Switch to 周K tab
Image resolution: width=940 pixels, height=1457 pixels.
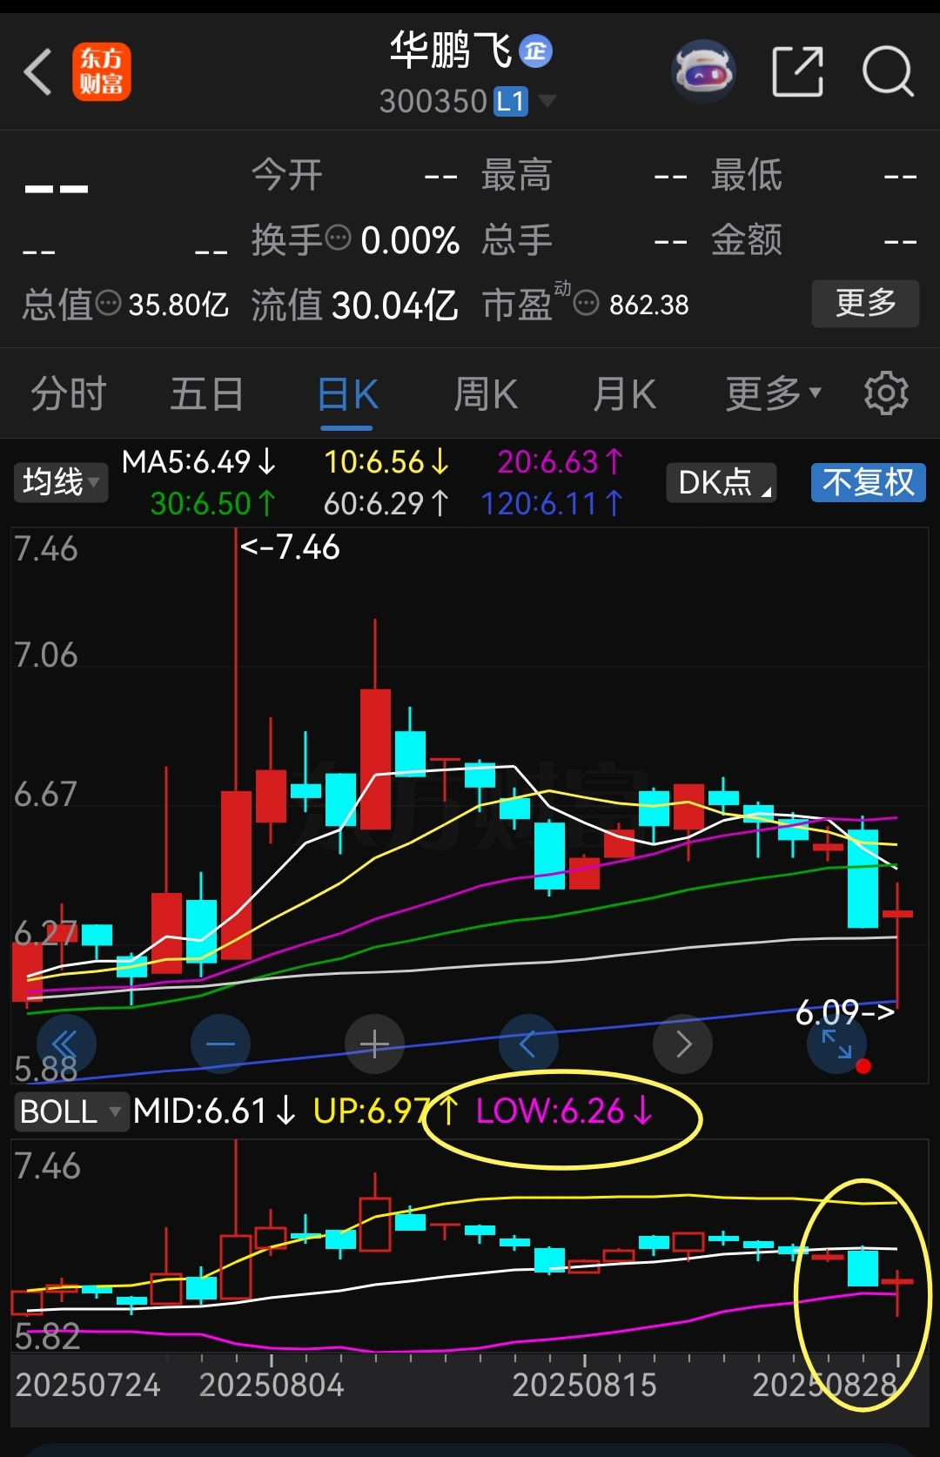(x=486, y=394)
